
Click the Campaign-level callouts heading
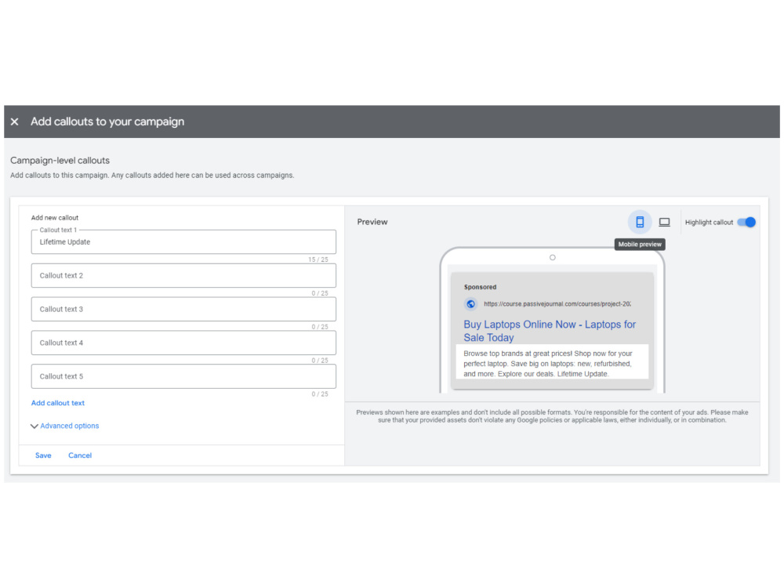[x=60, y=161]
